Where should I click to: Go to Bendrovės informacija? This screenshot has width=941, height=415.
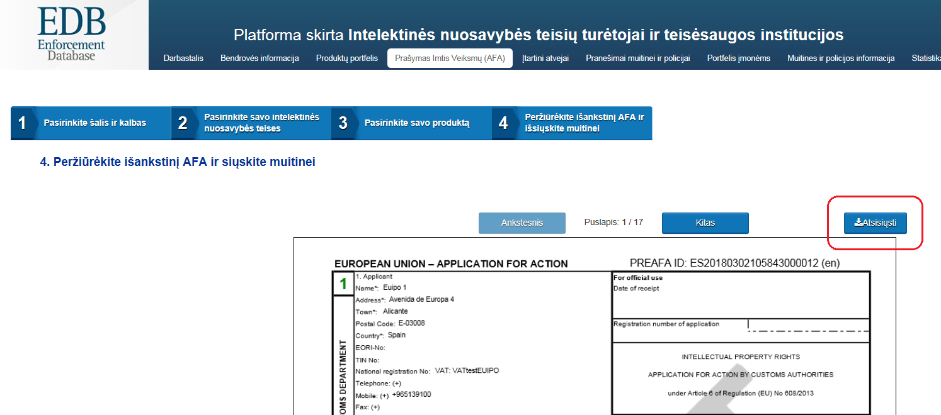pyautogui.click(x=259, y=58)
